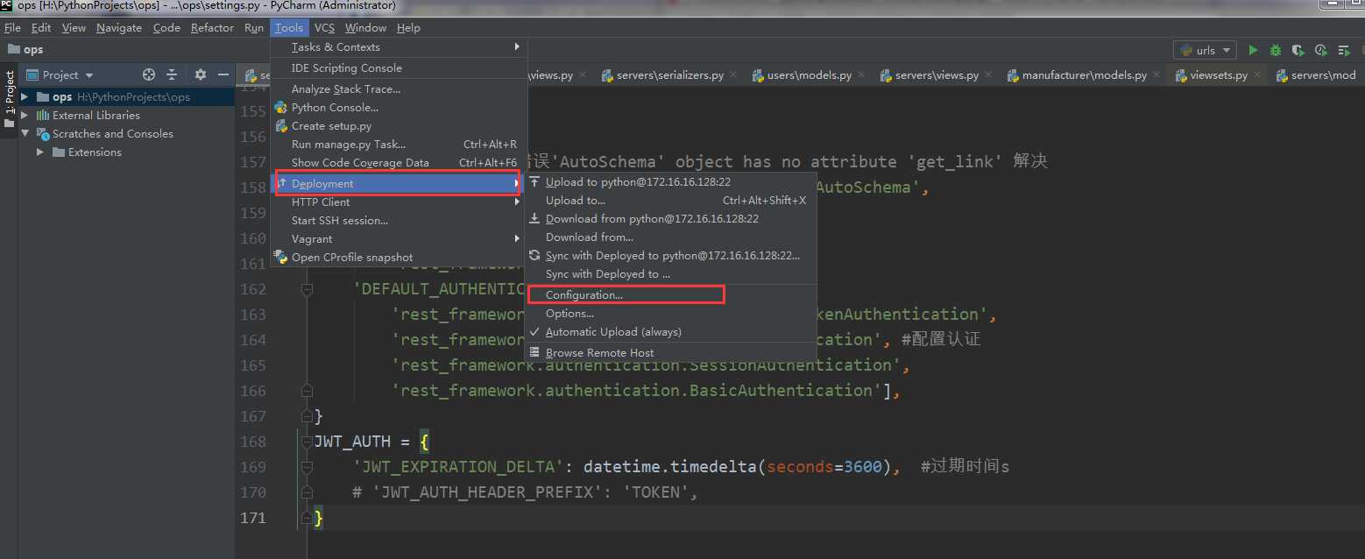Open the Vagrant submenu
The width and height of the screenshot is (1365, 559).
click(398, 238)
